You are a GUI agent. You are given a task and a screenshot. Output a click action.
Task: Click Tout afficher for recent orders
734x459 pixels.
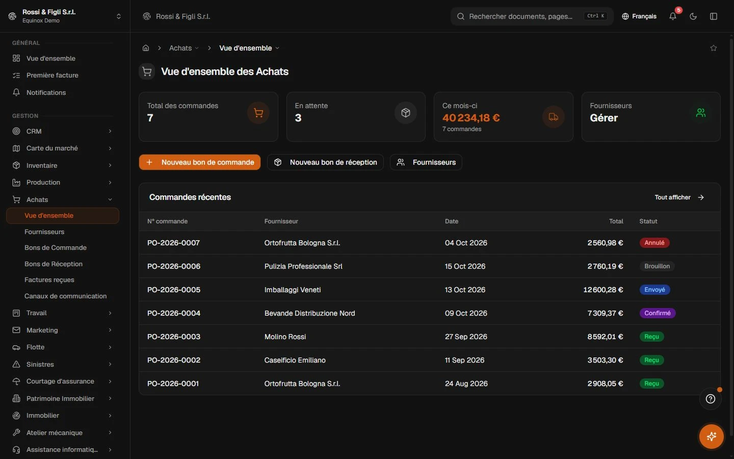pyautogui.click(x=679, y=197)
